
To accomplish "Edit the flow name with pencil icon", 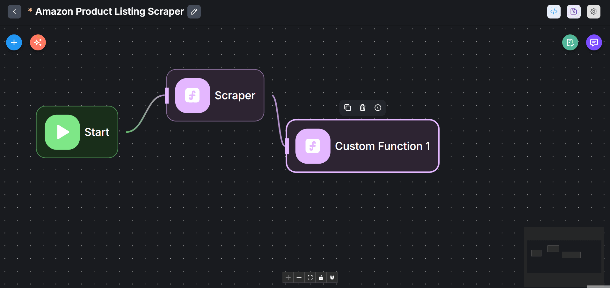I will 194,11.
